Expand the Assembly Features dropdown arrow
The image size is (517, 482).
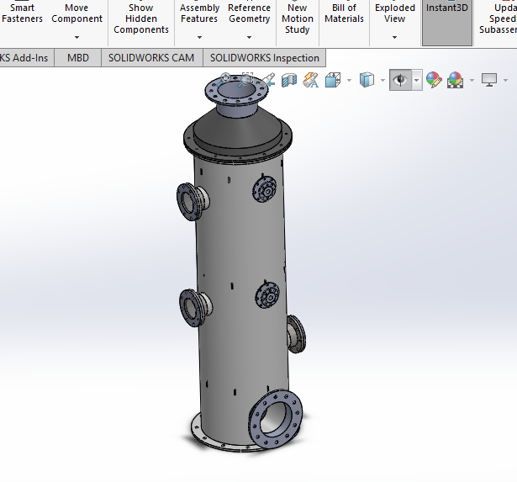point(199,37)
